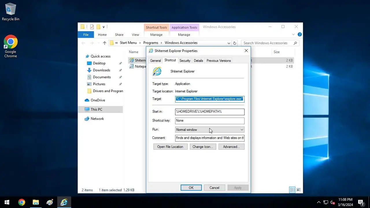Click the Change Icon button
Viewport: 370px width, 208px height.
[203, 147]
